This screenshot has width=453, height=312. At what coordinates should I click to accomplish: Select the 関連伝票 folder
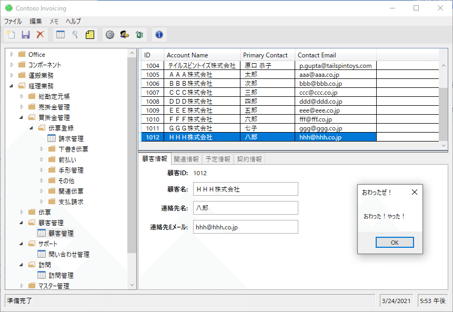[71, 191]
